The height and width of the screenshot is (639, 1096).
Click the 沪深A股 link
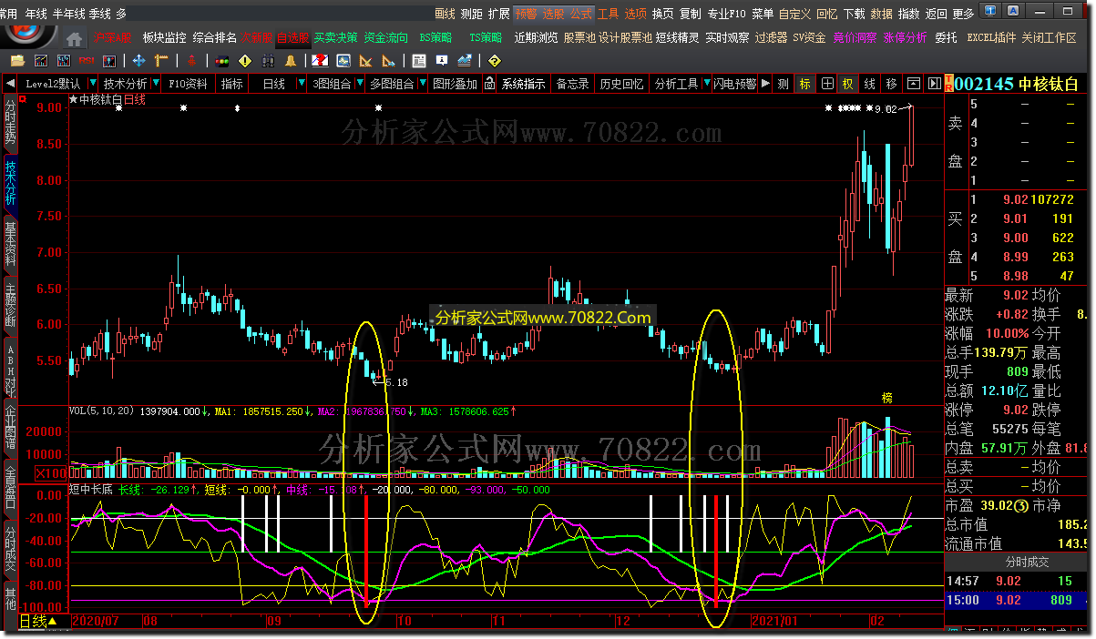coord(112,38)
